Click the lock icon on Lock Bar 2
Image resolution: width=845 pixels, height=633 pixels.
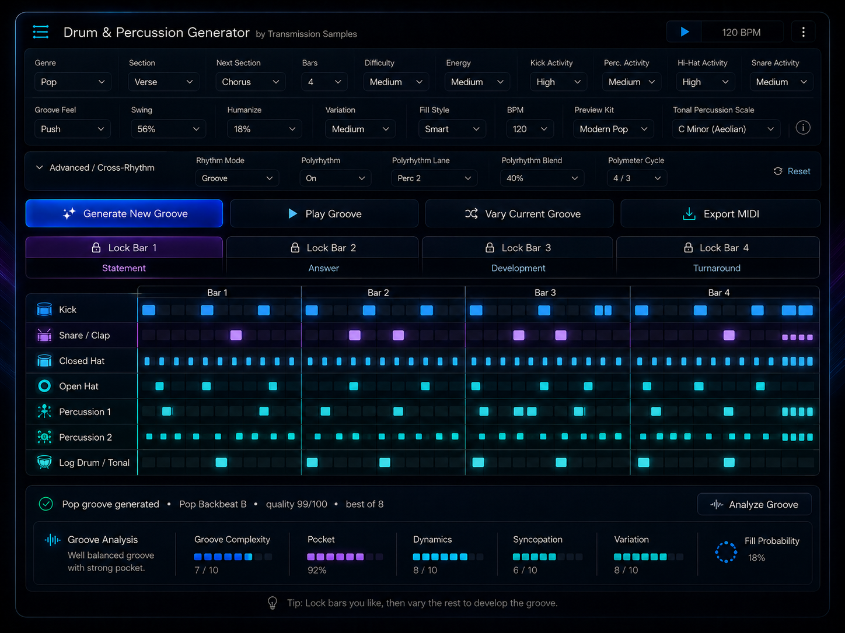(295, 248)
